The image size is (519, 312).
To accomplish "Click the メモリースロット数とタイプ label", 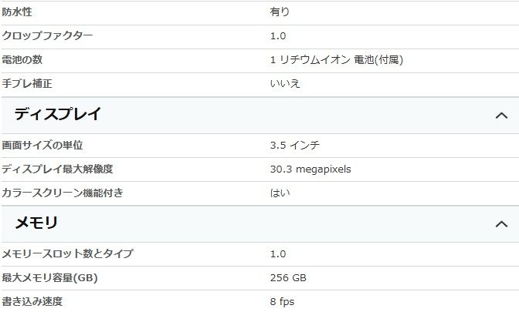I will click(67, 254).
